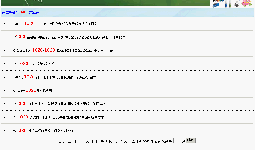Open hp1020 many black dots analysis article

(43, 130)
